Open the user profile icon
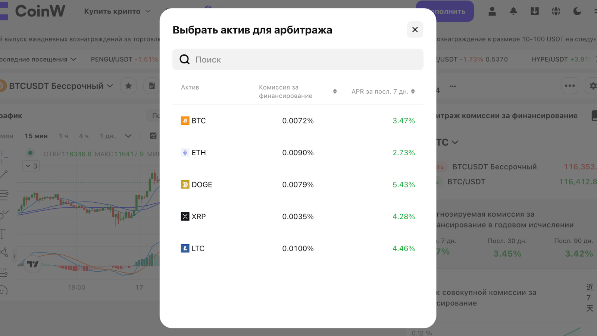This screenshot has width=597, height=336. click(492, 11)
